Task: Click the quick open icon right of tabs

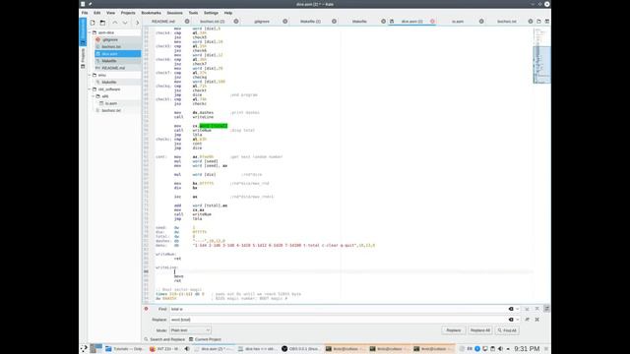Action: pos(538,22)
